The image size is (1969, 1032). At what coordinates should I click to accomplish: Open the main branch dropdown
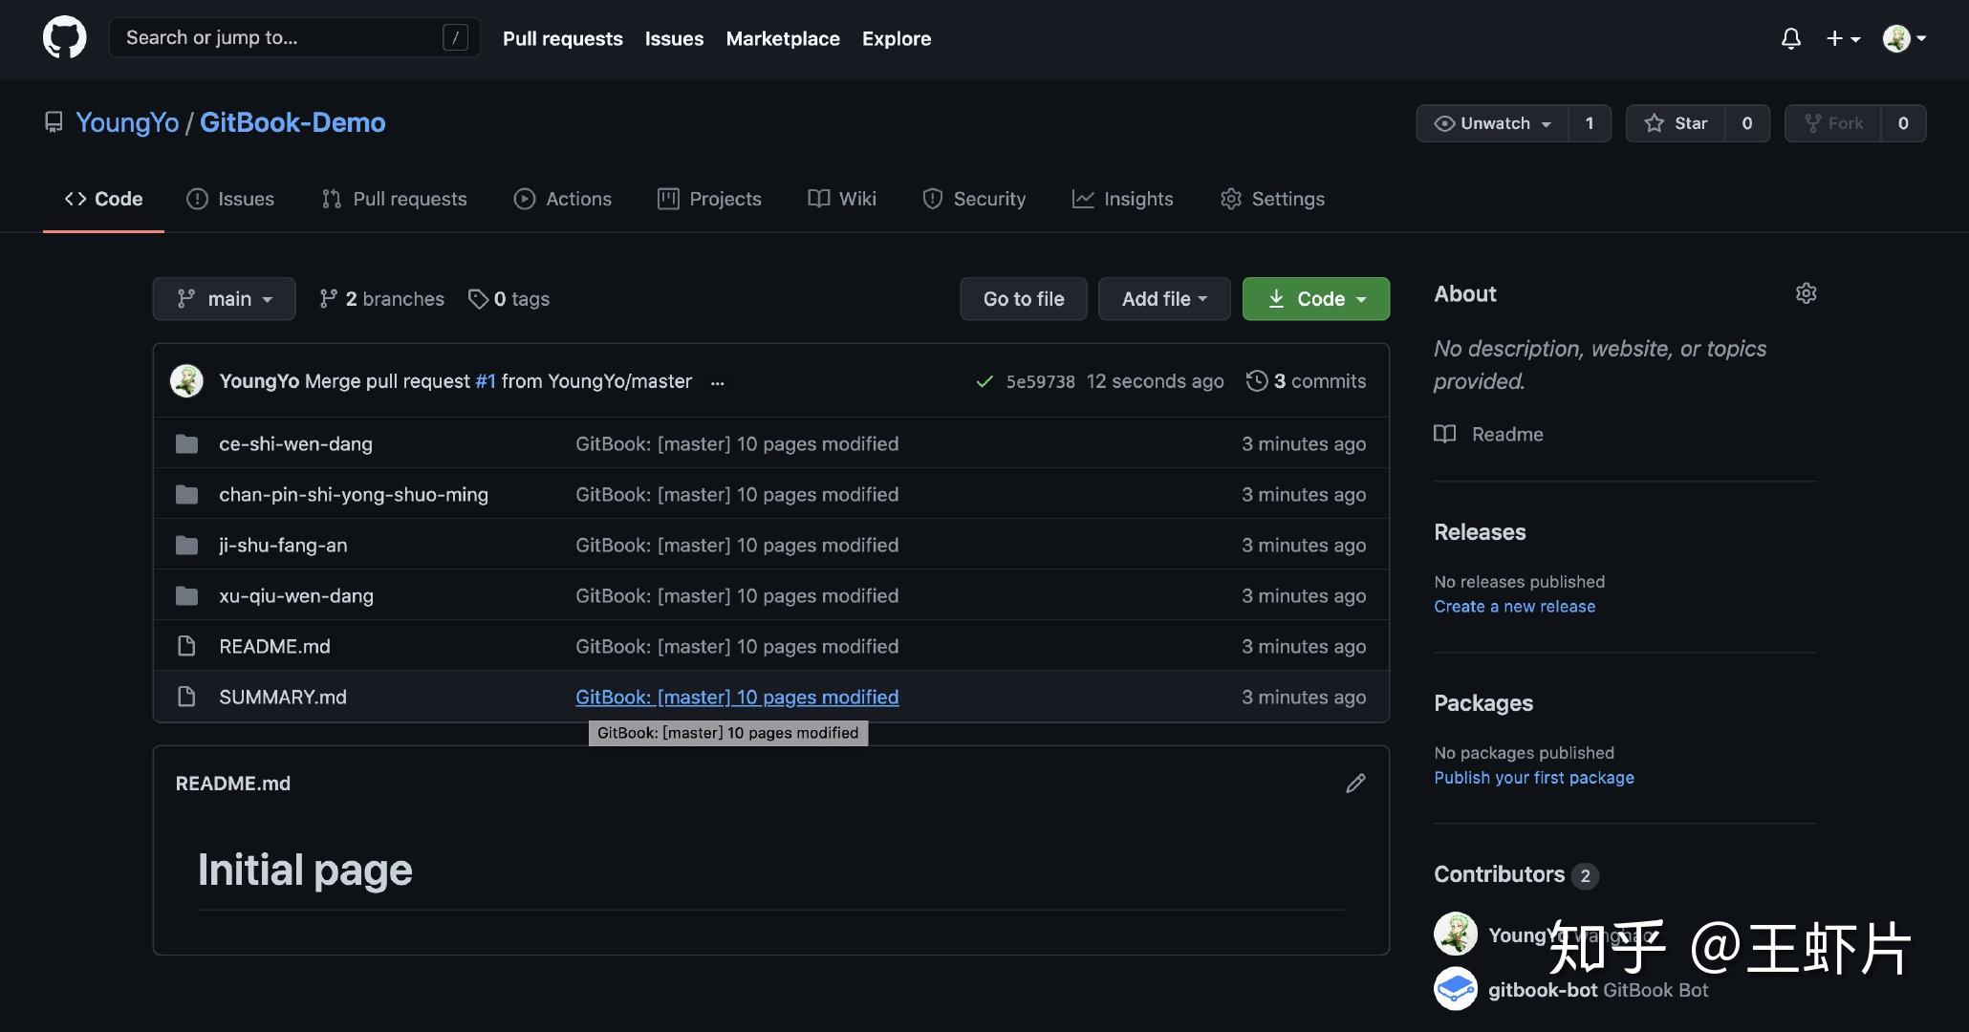point(225,299)
